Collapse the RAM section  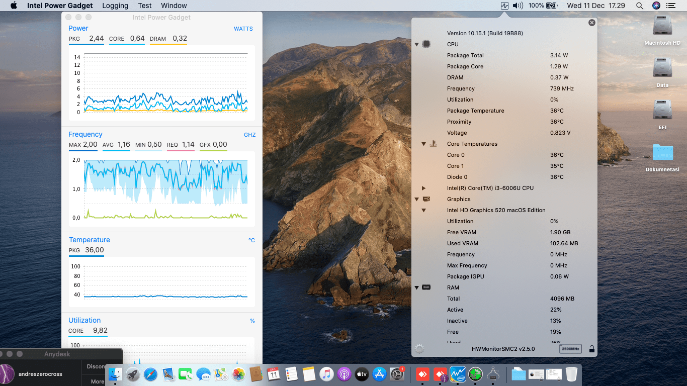click(416, 287)
